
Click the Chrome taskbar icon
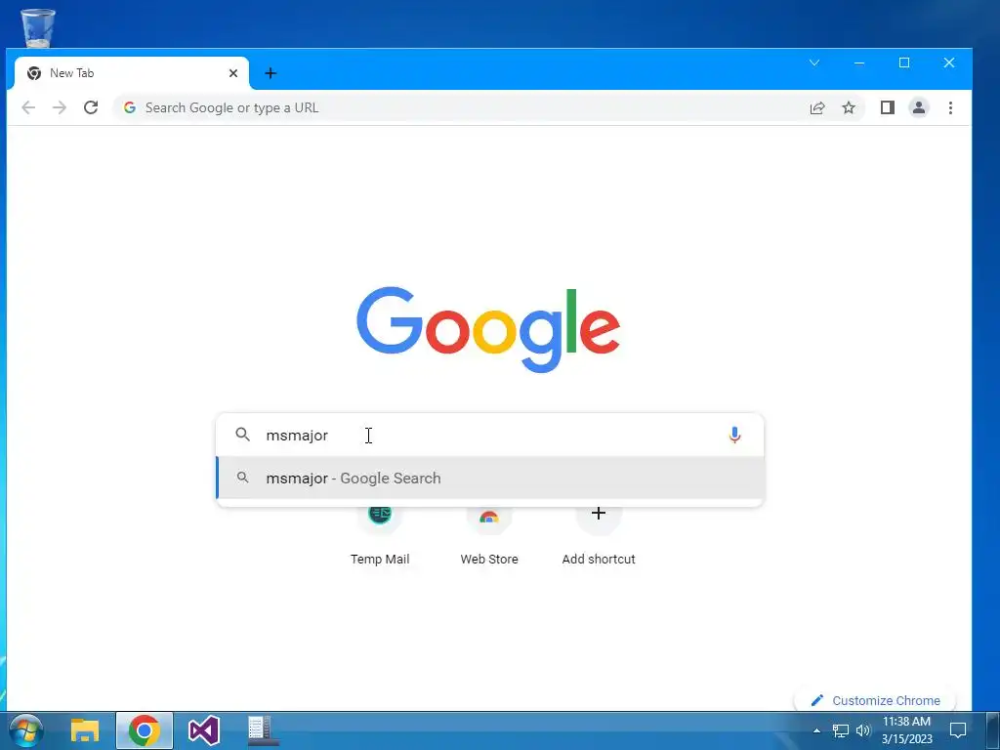pyautogui.click(x=145, y=730)
